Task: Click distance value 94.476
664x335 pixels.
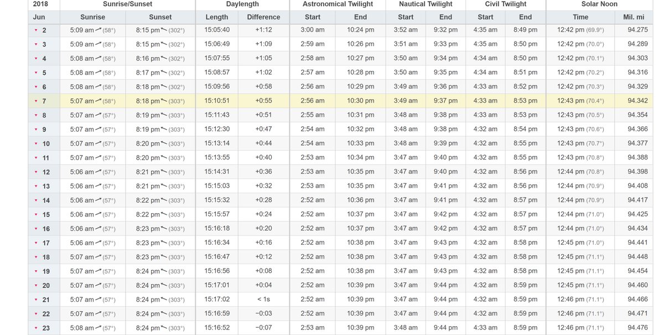Action: pyautogui.click(x=637, y=328)
